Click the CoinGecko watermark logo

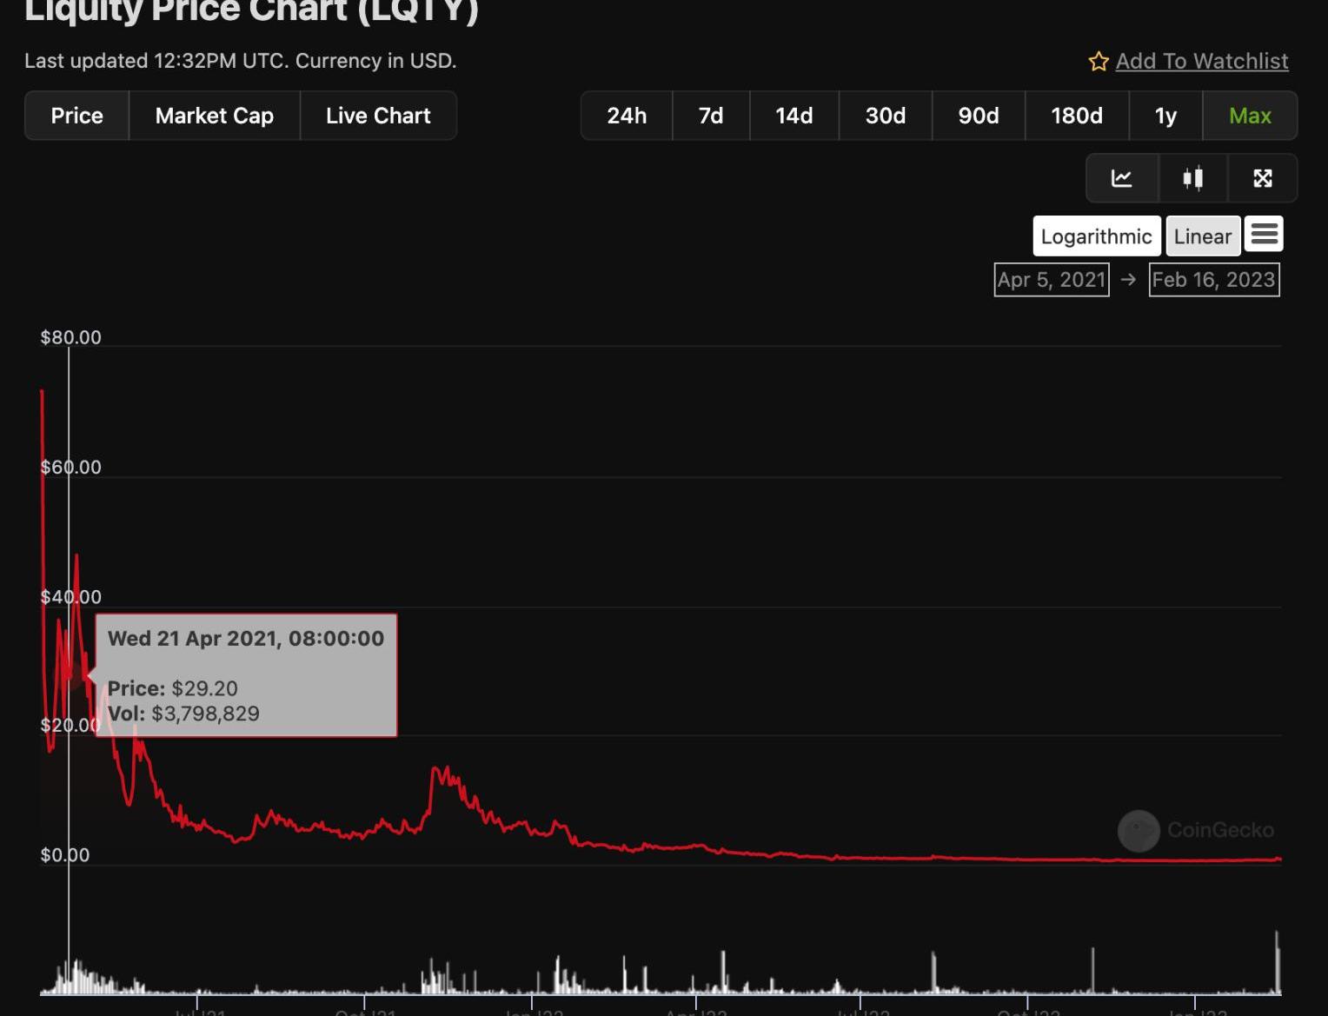click(1139, 831)
